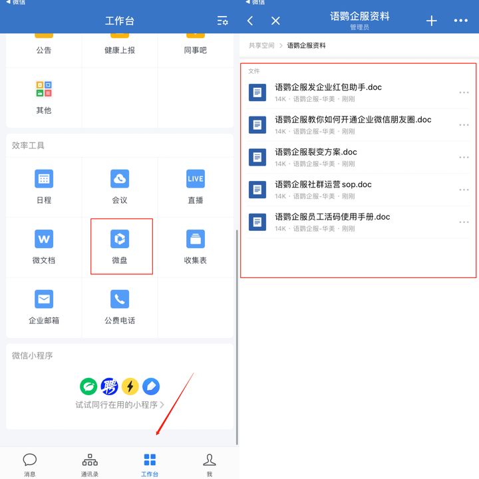
Task: Switch to the 通讯录 tab
Action: pos(90,464)
